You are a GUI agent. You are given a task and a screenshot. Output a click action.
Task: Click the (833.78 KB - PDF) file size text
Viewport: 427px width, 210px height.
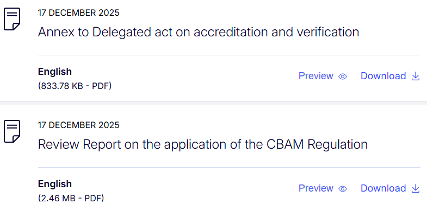tap(75, 86)
